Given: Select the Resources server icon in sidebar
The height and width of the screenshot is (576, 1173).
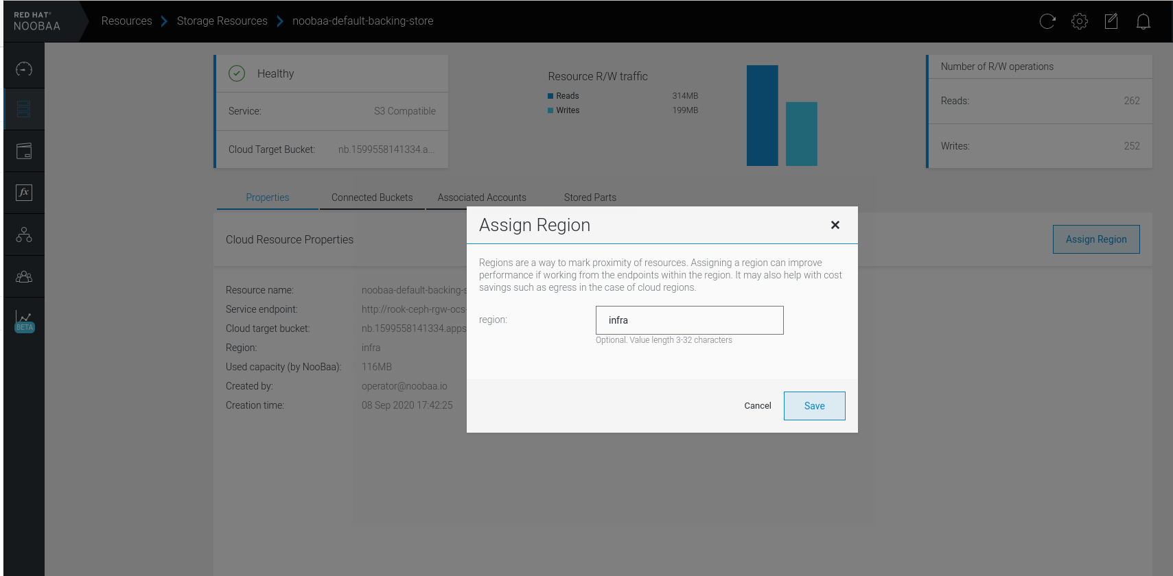Looking at the screenshot, I should click(x=24, y=110).
